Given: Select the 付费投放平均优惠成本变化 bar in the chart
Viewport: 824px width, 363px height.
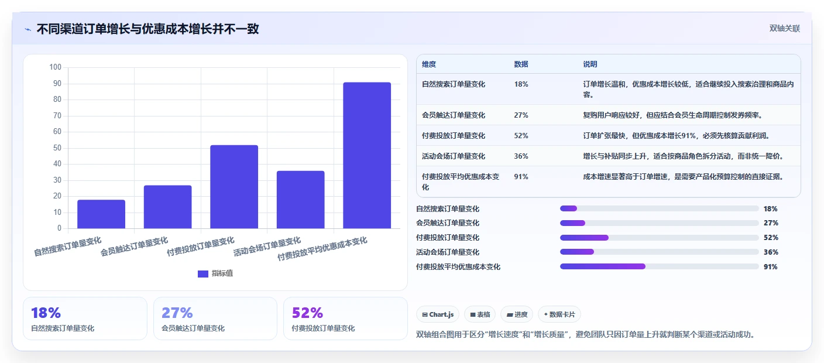Looking at the screenshot, I should pos(367,155).
